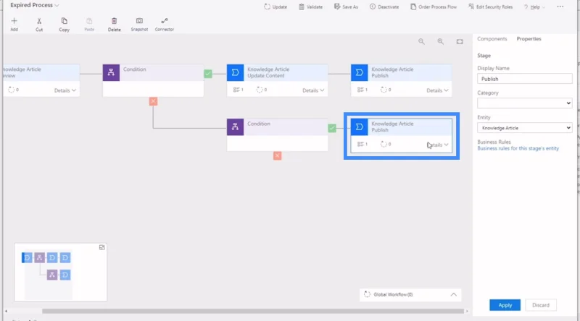The width and height of the screenshot is (580, 321).
Task: Zoom out the process canvas
Action: point(421,42)
